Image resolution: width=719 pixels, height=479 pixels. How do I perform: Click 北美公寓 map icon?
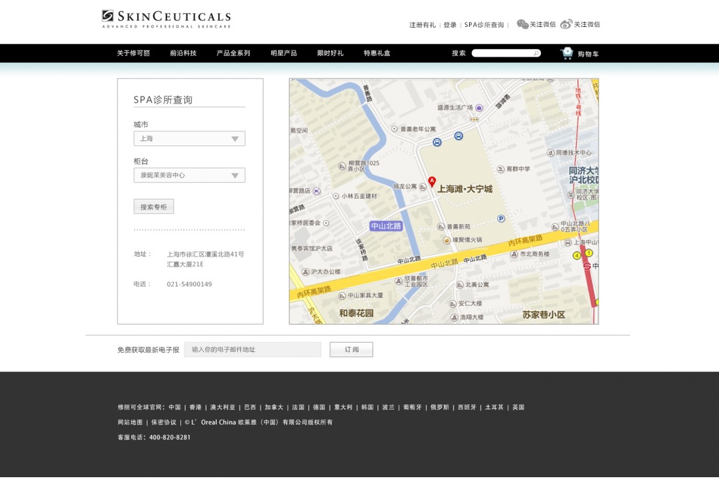pyautogui.click(x=460, y=285)
